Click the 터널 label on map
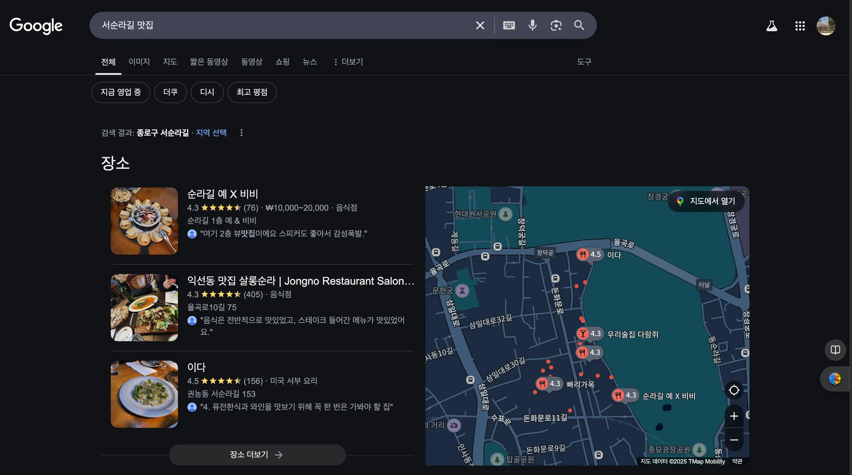 [x=704, y=285]
